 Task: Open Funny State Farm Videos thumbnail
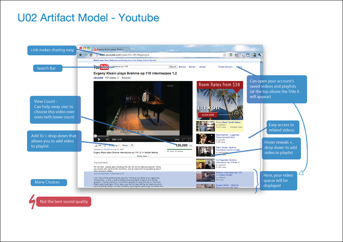pyautogui.click(x=206, y=126)
